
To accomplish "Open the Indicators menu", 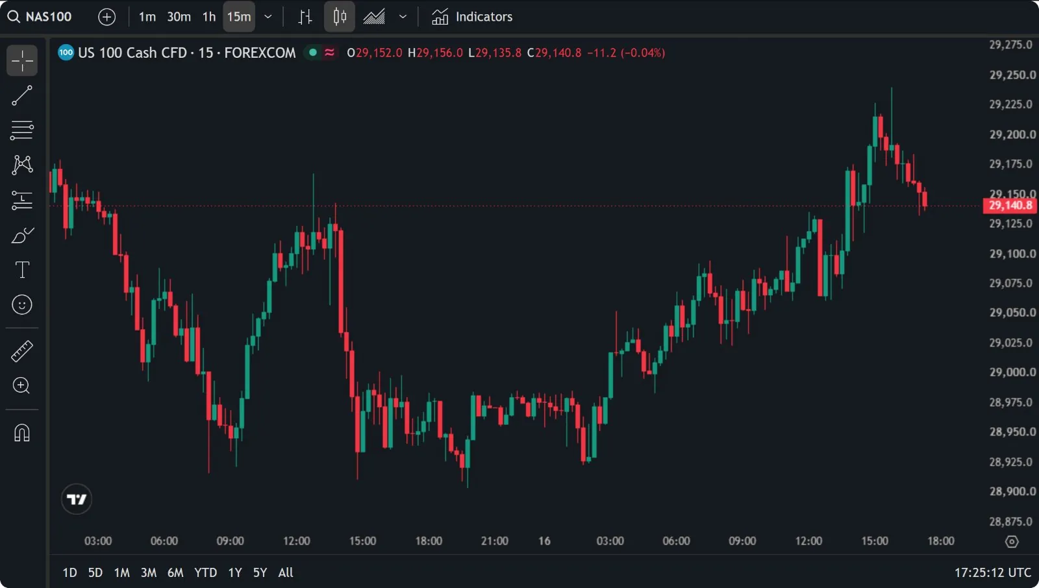I will coord(472,17).
